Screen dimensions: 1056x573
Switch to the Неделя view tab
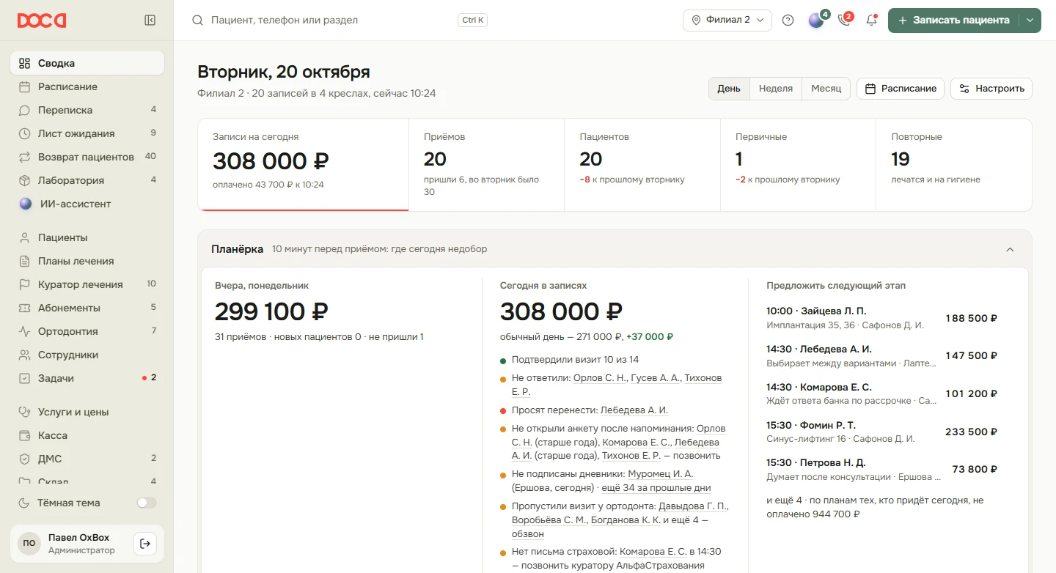click(776, 89)
